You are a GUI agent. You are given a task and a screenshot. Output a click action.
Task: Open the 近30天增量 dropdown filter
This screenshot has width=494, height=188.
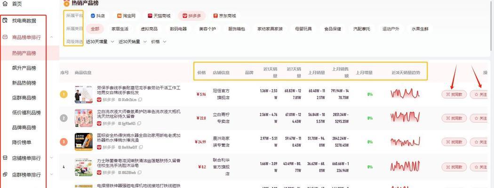pyautogui.click(x=101, y=41)
